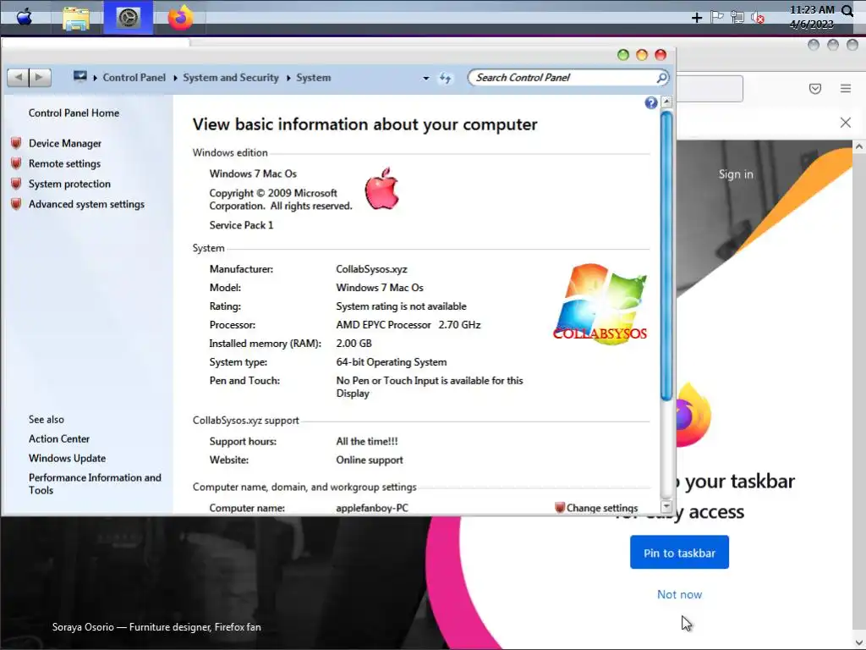Click Sign in on the Firefox page
866x650 pixels.
pos(736,174)
